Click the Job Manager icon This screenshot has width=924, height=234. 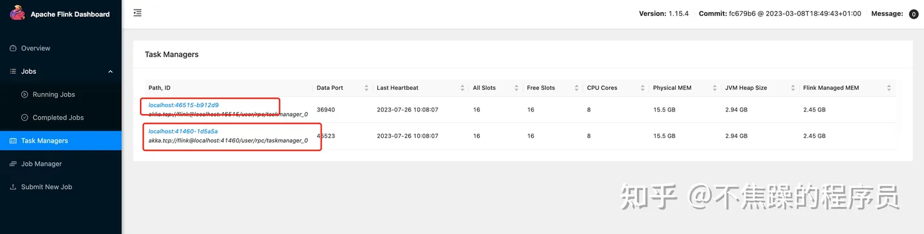pos(13,163)
